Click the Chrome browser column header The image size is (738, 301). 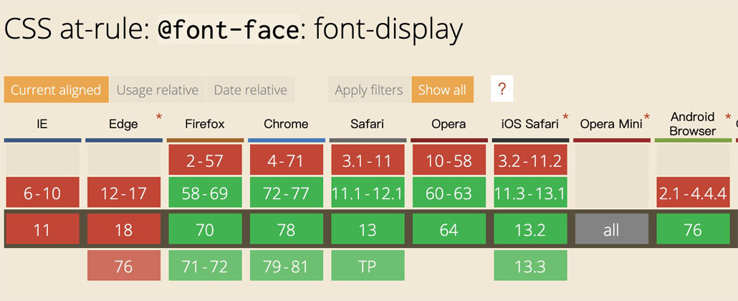[x=286, y=125]
